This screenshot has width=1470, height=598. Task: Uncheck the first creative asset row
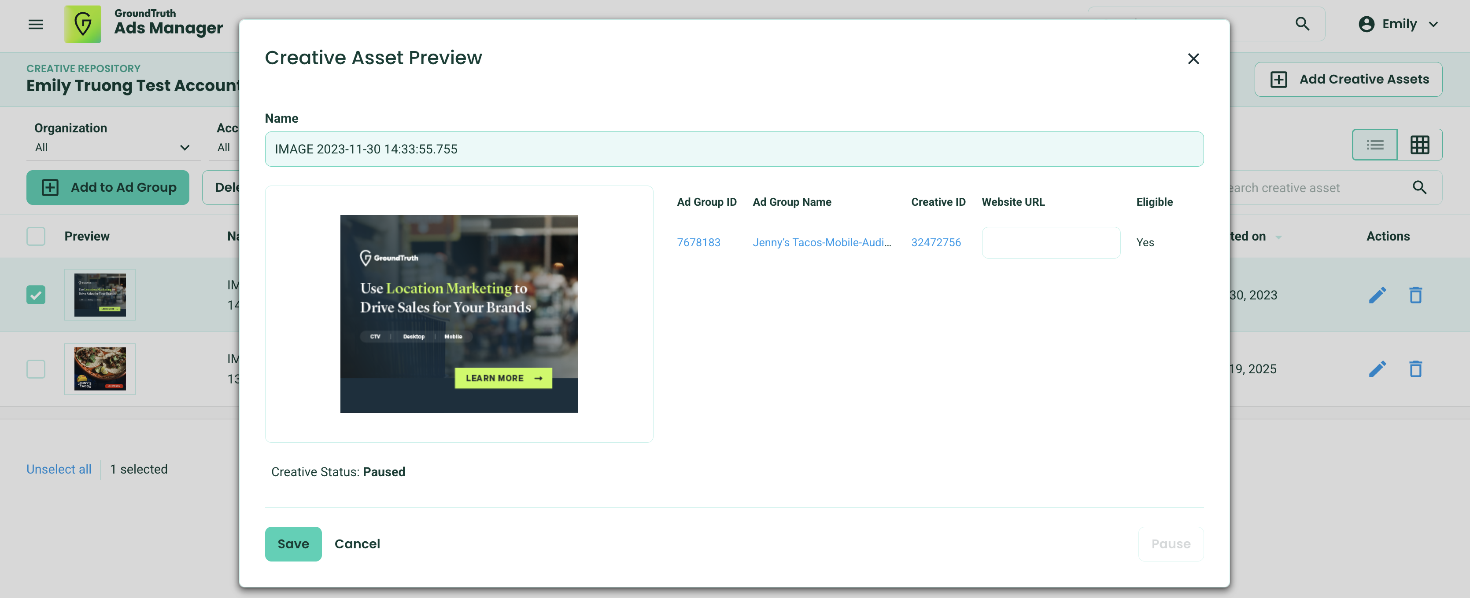[35, 295]
